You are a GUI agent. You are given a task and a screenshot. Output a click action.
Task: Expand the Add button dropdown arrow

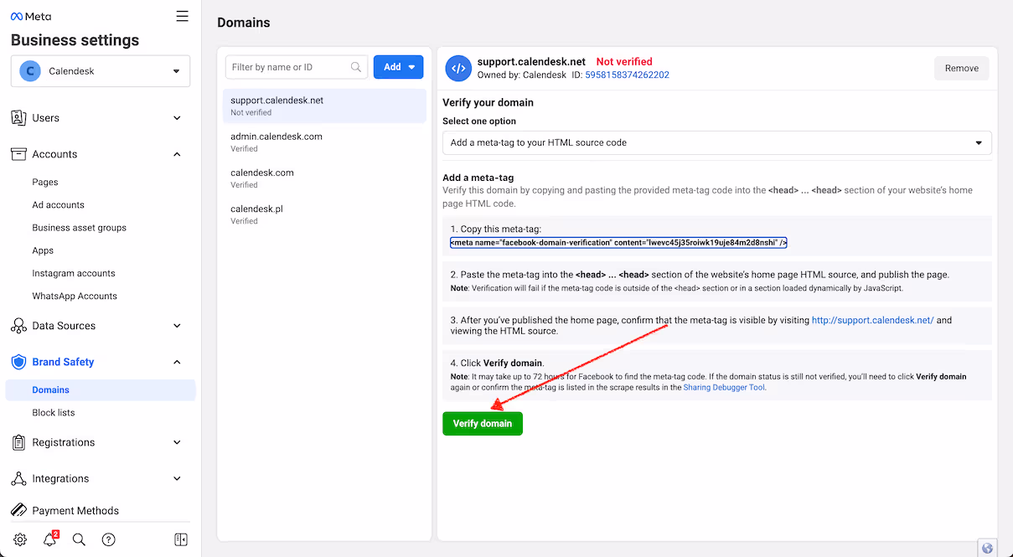(x=410, y=67)
